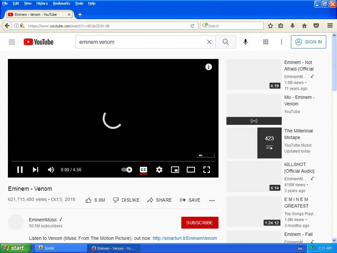This screenshot has height=253, width=337.
Task: Open the smarturl.it/EminemVenom link
Action: pyautogui.click(x=185, y=238)
